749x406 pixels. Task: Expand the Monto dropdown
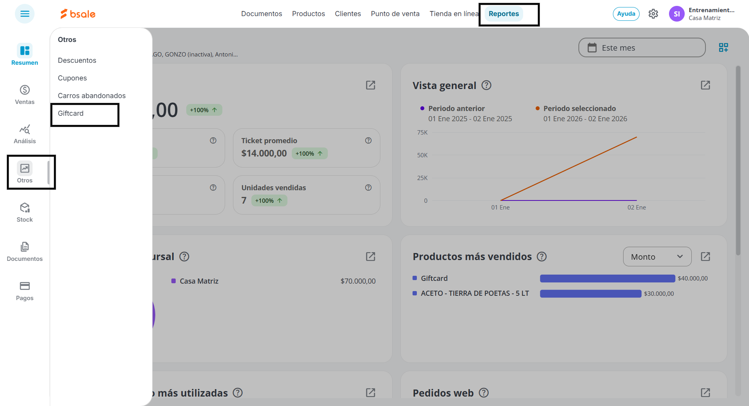[657, 257]
